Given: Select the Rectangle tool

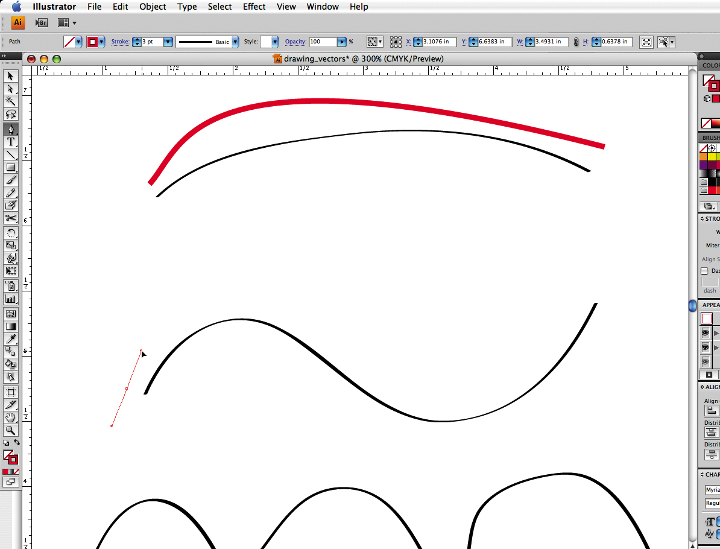Looking at the screenshot, I should point(11,168).
